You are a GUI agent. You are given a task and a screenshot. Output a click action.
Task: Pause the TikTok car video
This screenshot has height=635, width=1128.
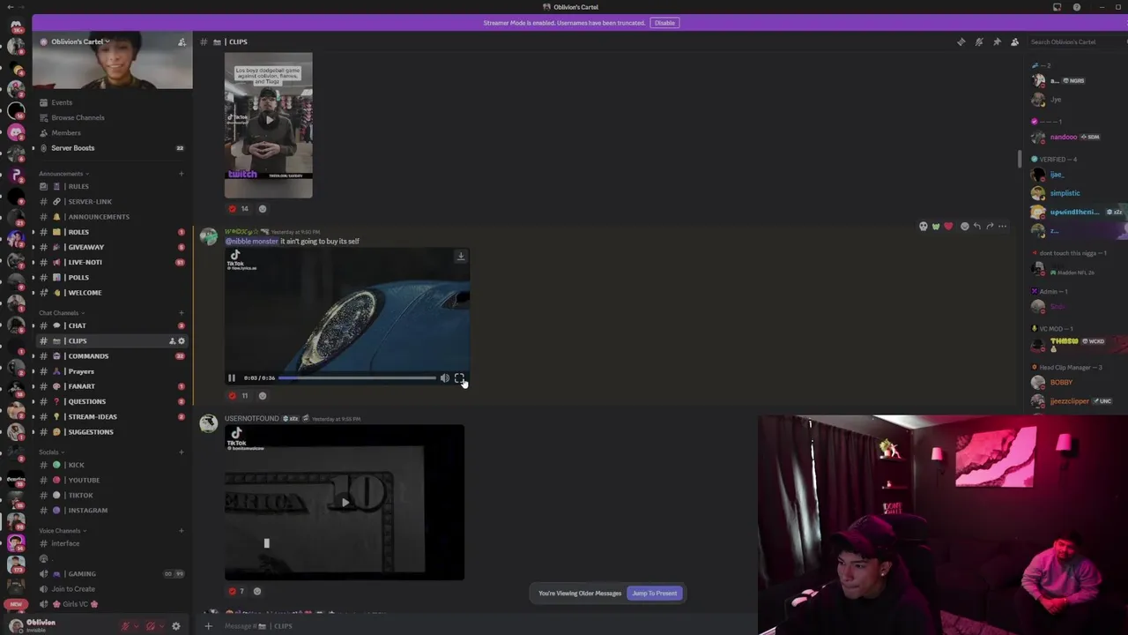pyautogui.click(x=232, y=378)
